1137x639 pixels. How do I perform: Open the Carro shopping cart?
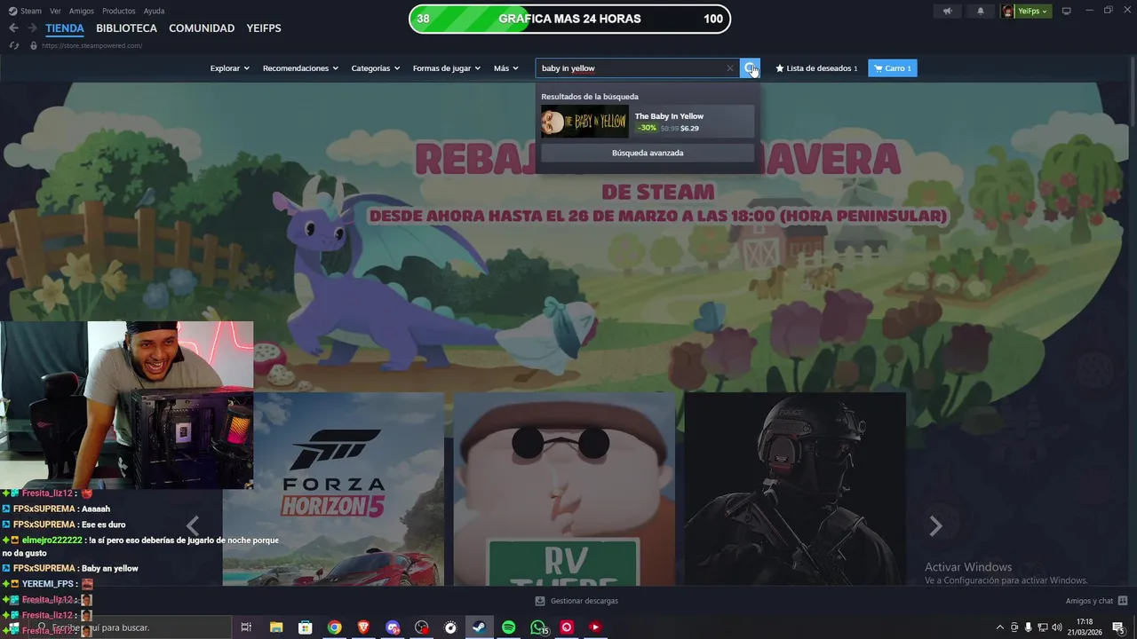pyautogui.click(x=893, y=68)
